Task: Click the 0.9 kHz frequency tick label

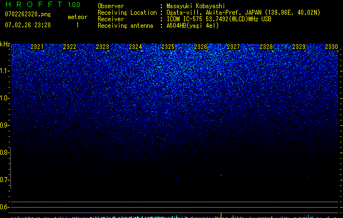Action: point(4,125)
